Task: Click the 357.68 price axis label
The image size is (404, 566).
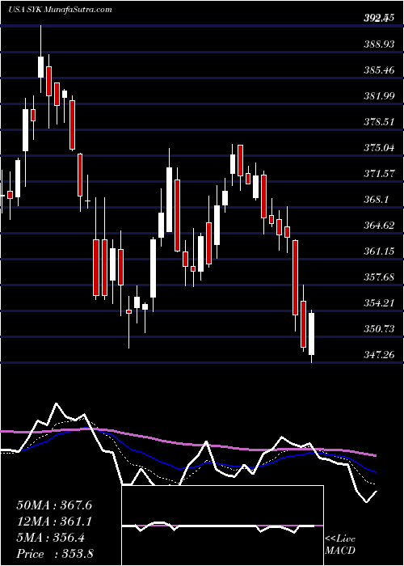Action: [x=378, y=277]
